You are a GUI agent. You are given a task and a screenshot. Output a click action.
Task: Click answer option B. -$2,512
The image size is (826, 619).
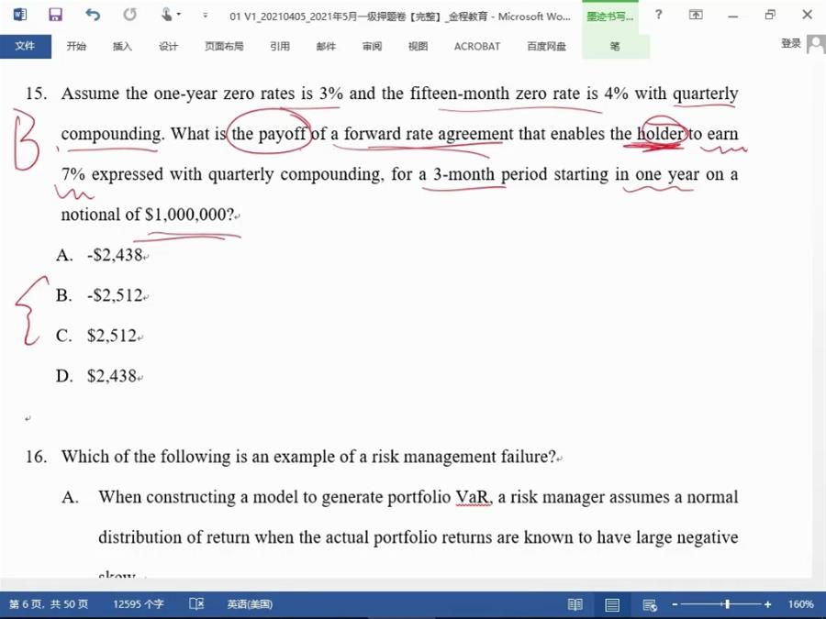pos(99,295)
